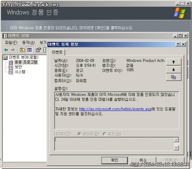Screen dimensions: 192x169
Task: Click the event ID value 1005
Action: pos(130,70)
